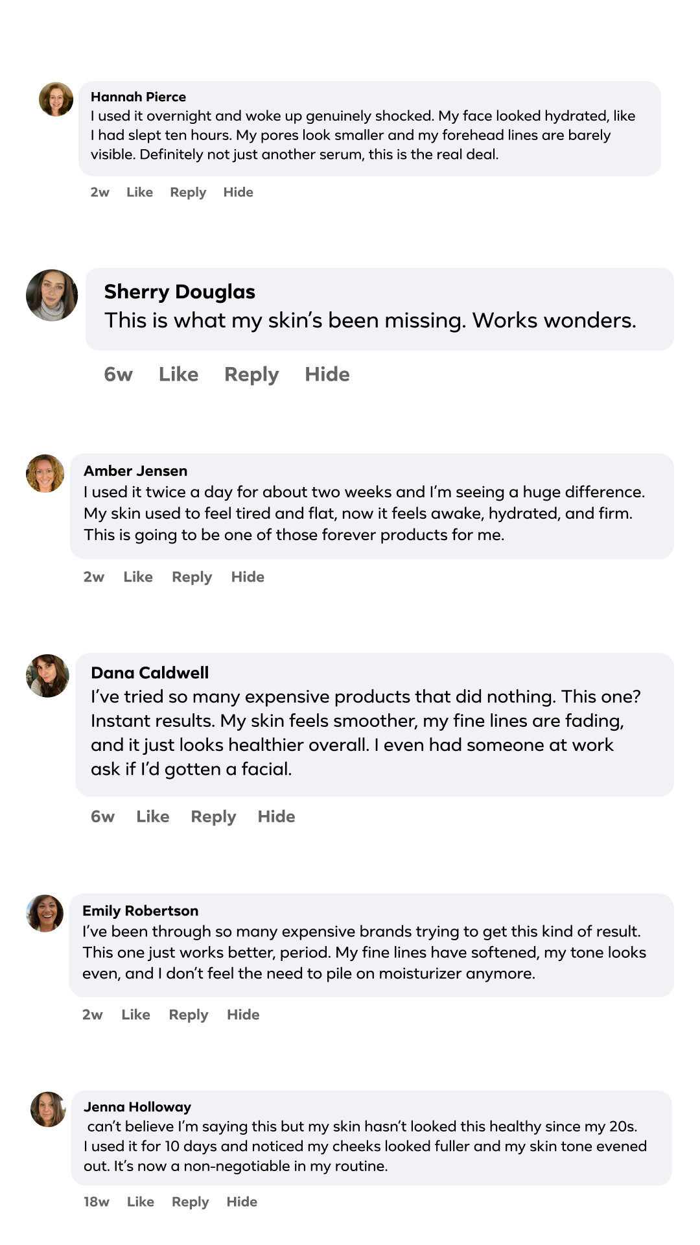The height and width of the screenshot is (1245, 700).
Task: Open Hannah Pierce's profile picture
Action: [x=56, y=99]
